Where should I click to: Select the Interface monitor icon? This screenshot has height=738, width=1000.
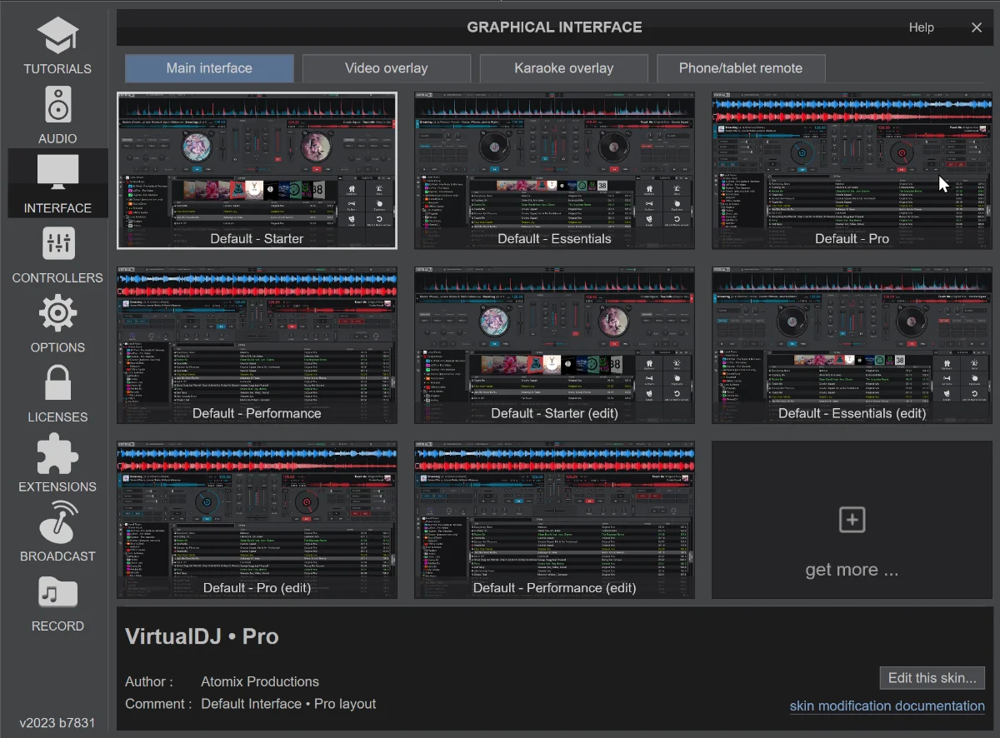[57, 172]
